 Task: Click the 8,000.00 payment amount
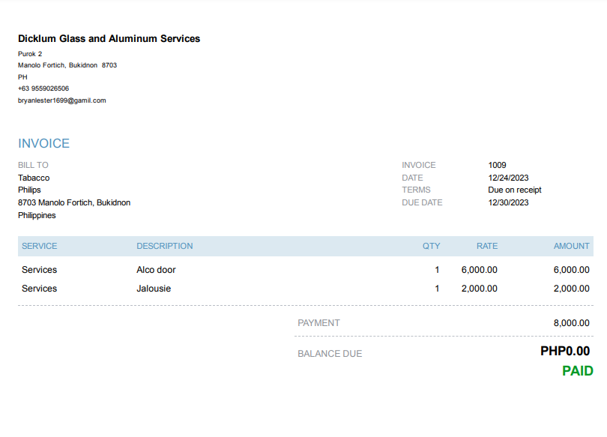tap(571, 323)
